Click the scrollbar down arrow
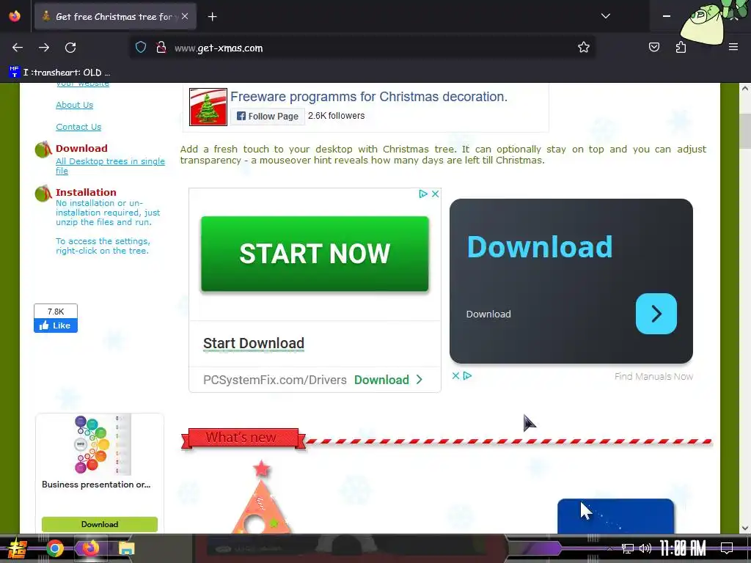Screen dimensions: 751x563 (745, 528)
